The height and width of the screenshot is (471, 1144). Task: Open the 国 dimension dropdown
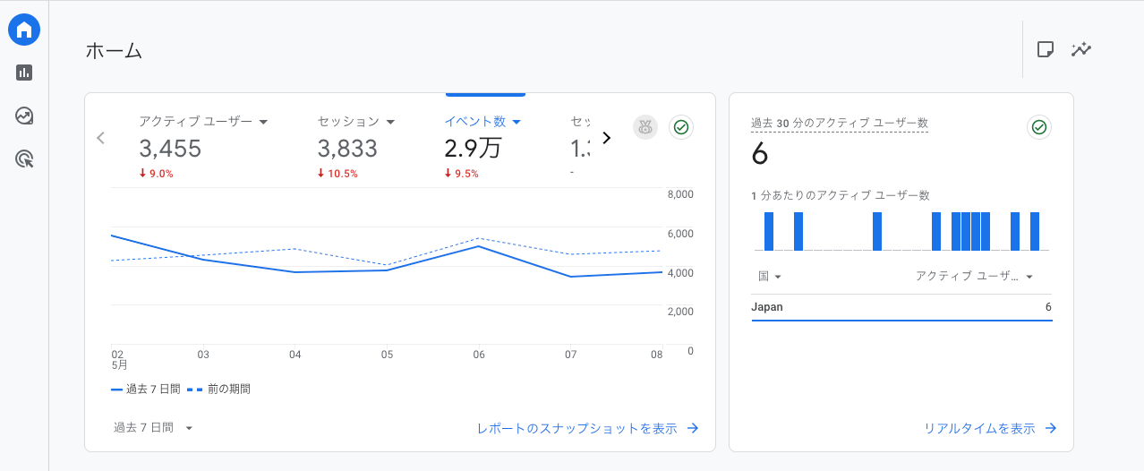pyautogui.click(x=770, y=277)
